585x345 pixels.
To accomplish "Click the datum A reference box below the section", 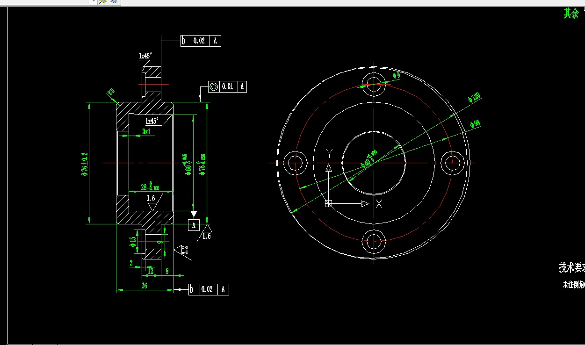I will click(x=194, y=225).
